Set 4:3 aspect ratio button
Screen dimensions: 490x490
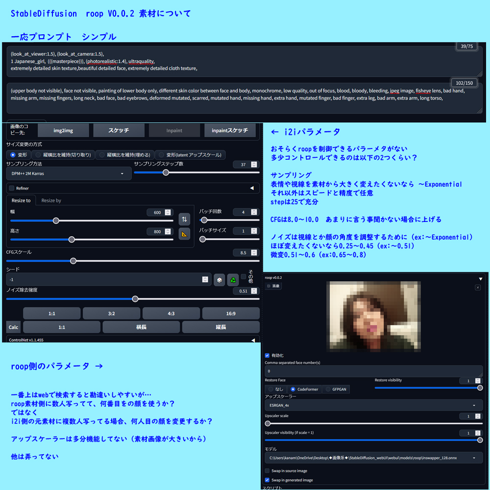171,314
